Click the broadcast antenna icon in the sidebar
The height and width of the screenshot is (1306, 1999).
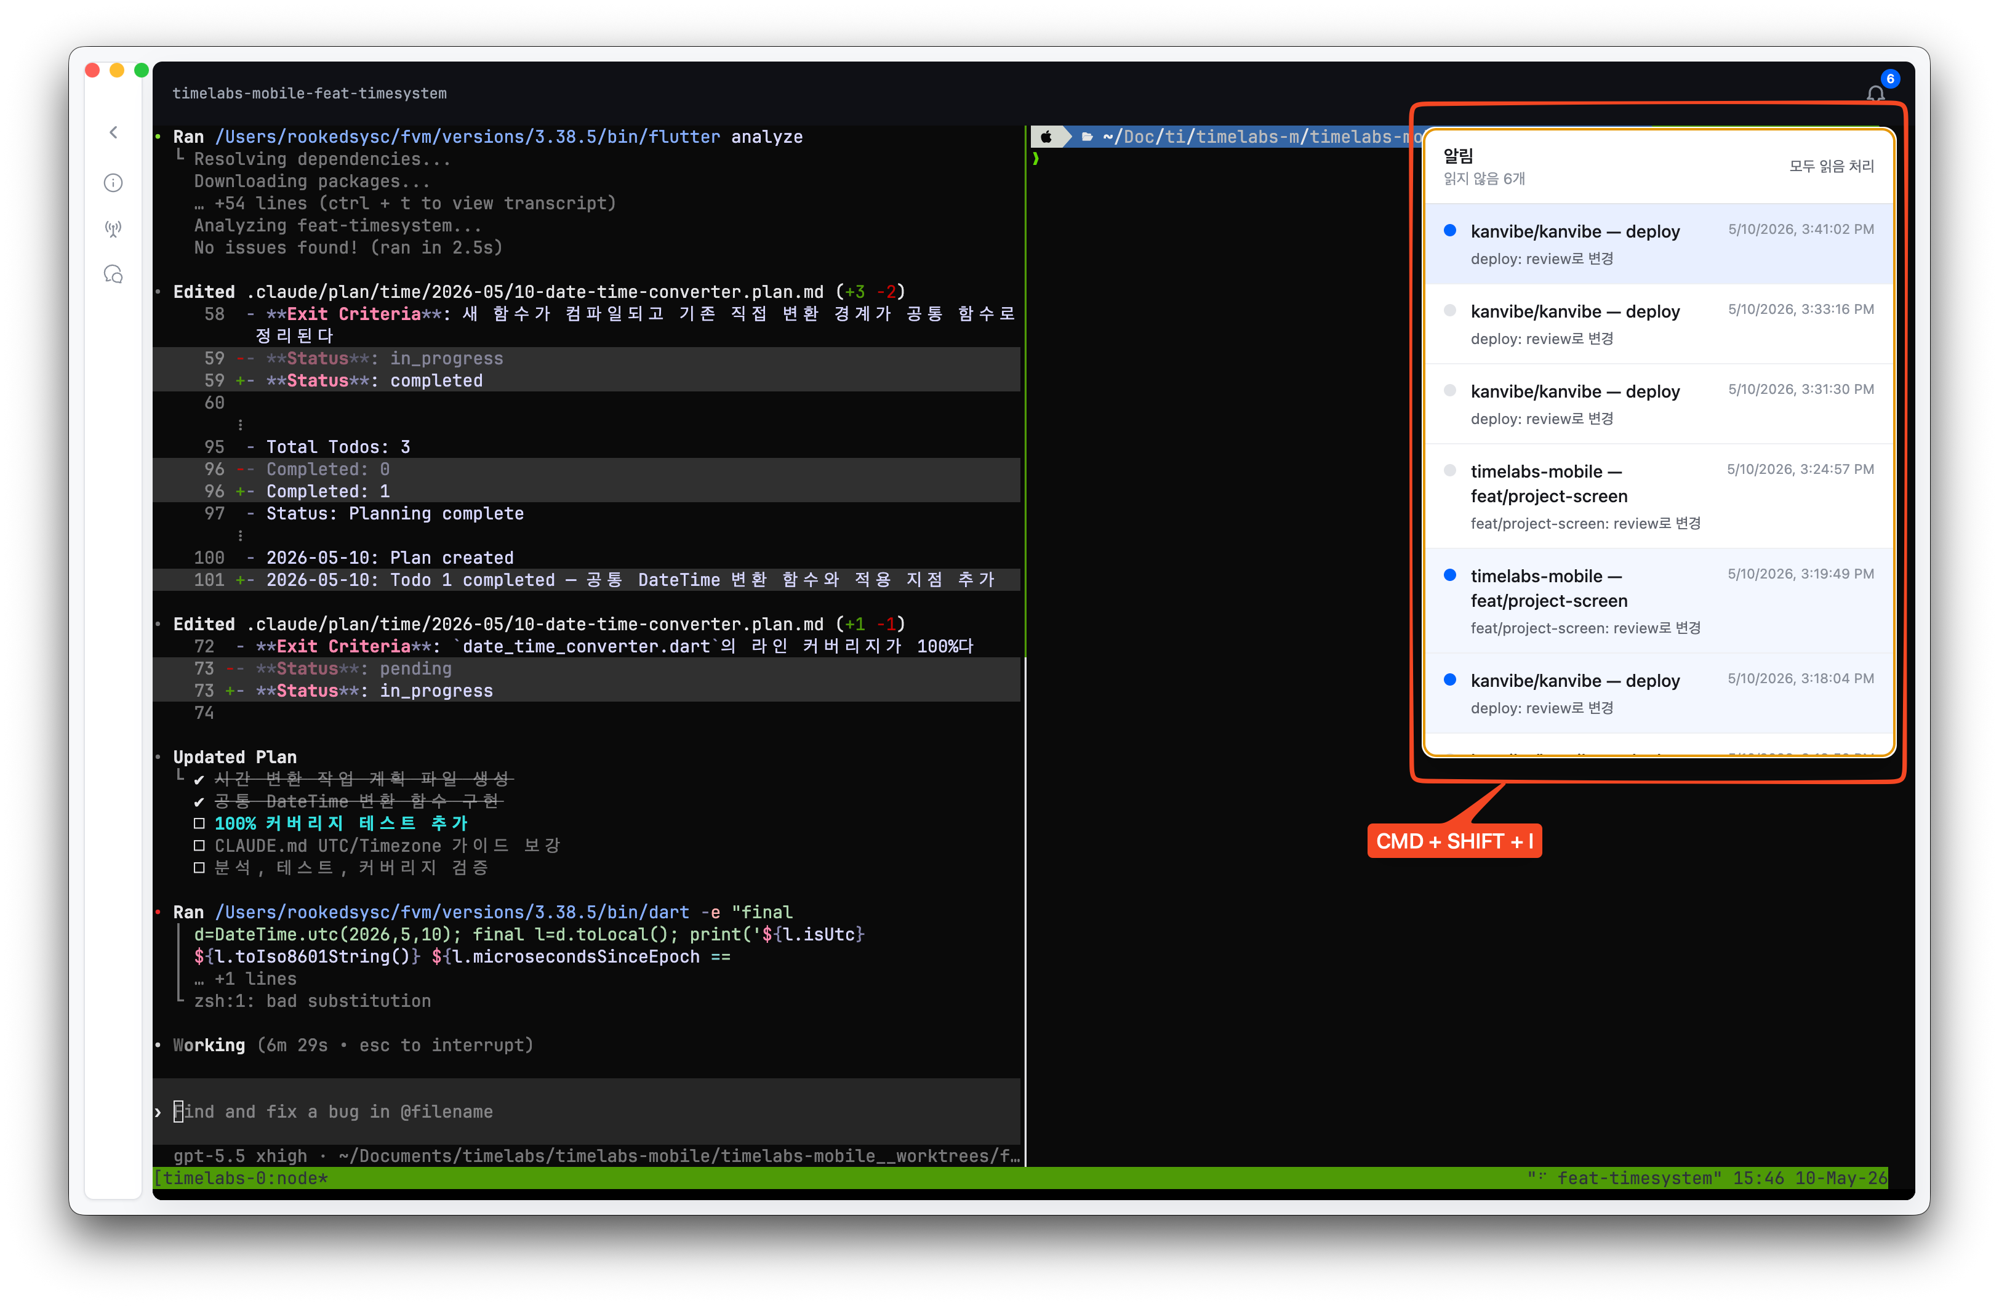click(x=113, y=228)
